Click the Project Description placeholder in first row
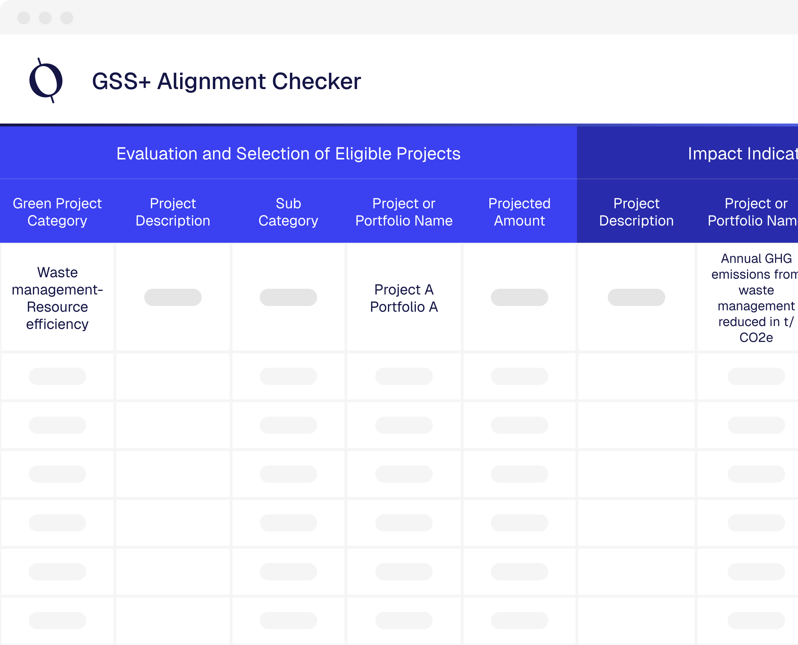This screenshot has height=645, width=798. coord(173,297)
